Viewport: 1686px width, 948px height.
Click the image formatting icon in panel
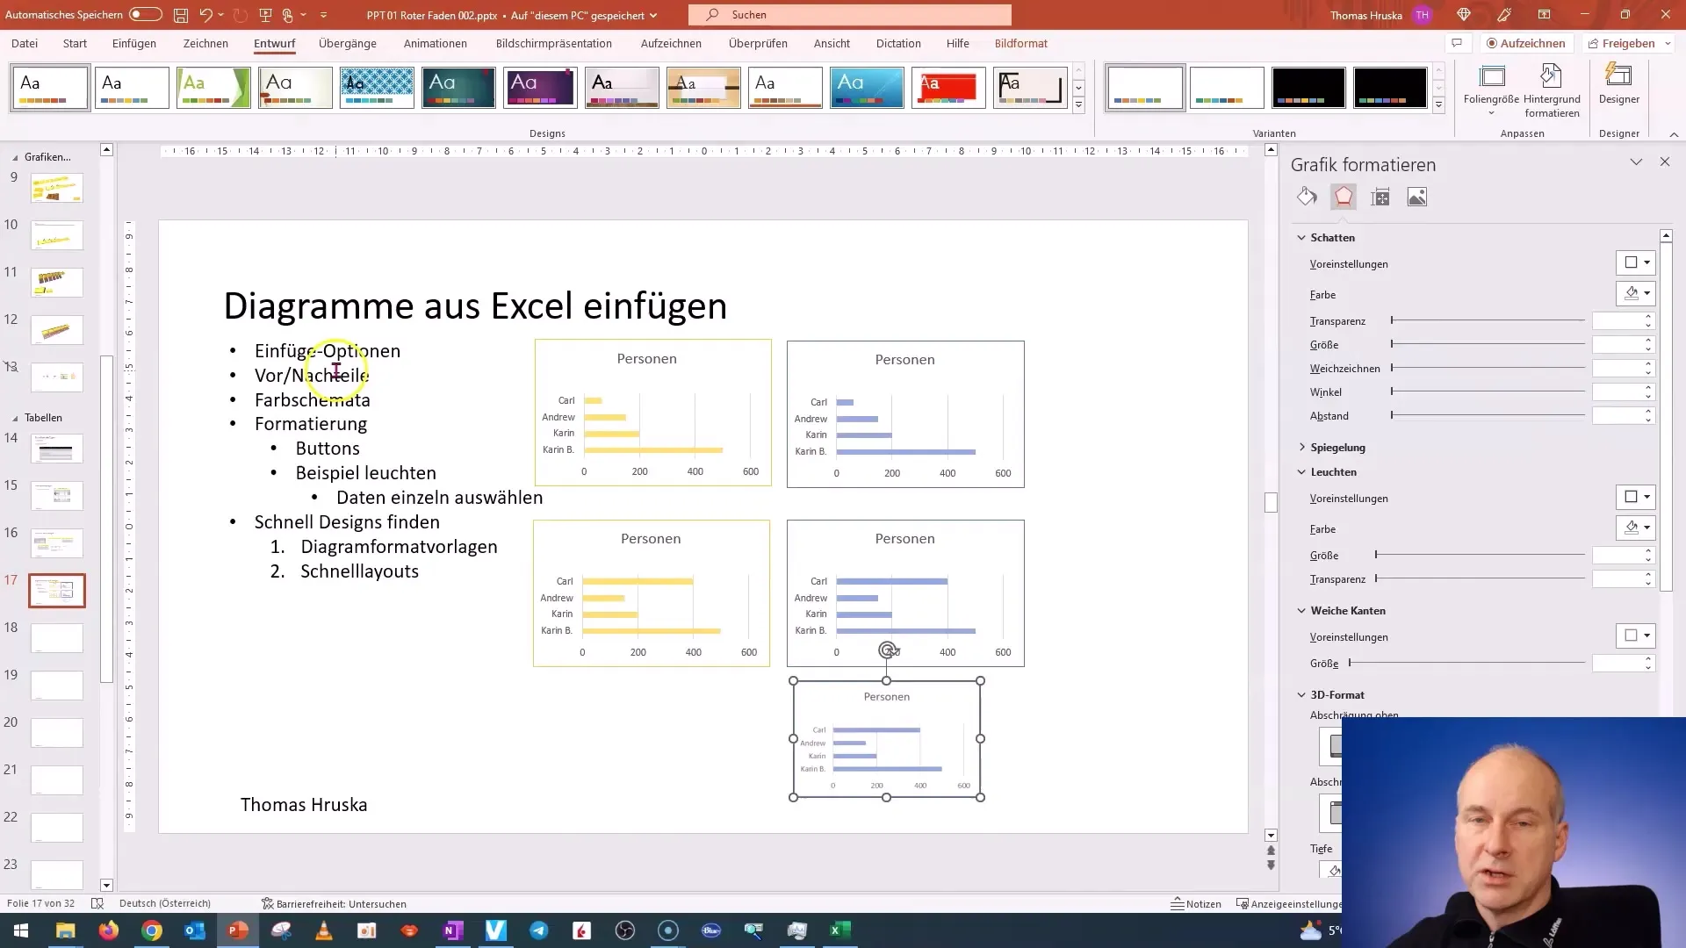[1417, 197]
